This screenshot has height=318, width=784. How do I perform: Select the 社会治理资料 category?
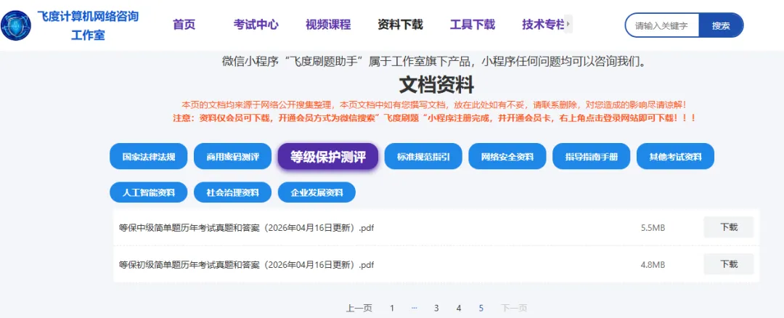pyautogui.click(x=232, y=192)
